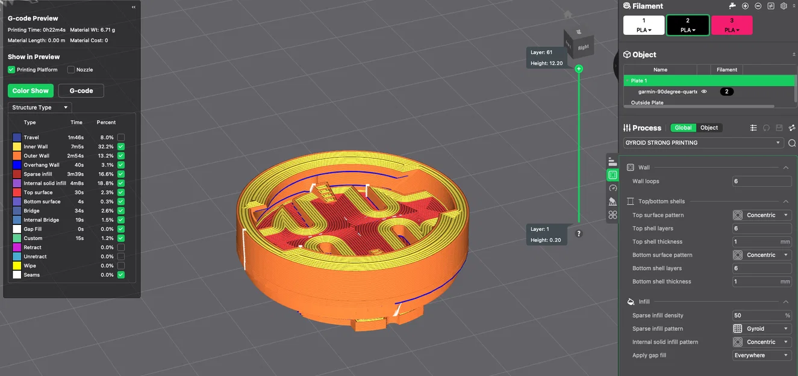Edit the Wall loops field
Viewport: 798px width, 376px height.
pyautogui.click(x=762, y=181)
